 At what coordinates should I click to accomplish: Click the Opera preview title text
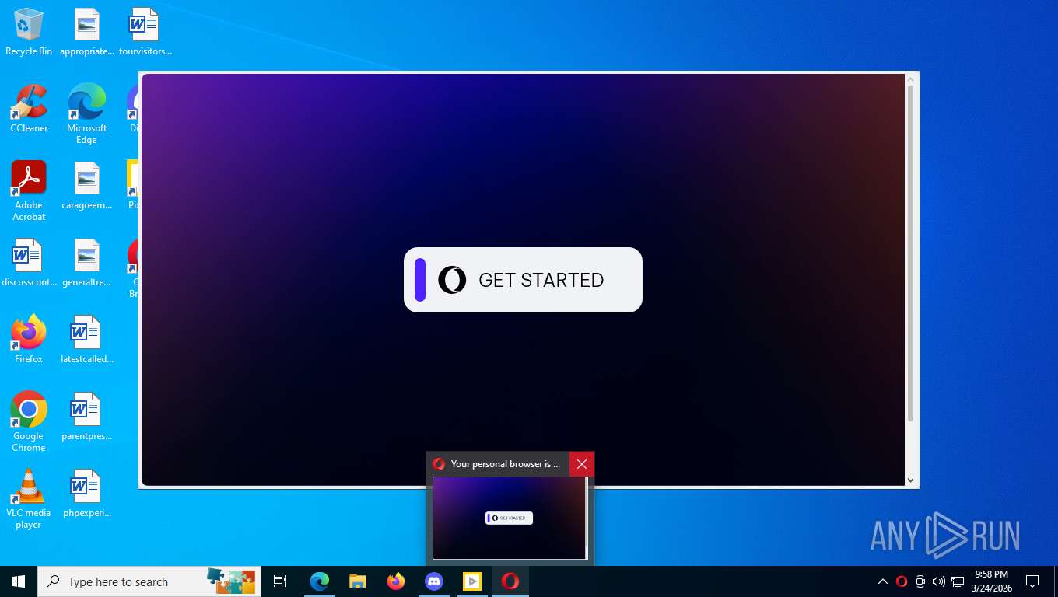point(506,464)
